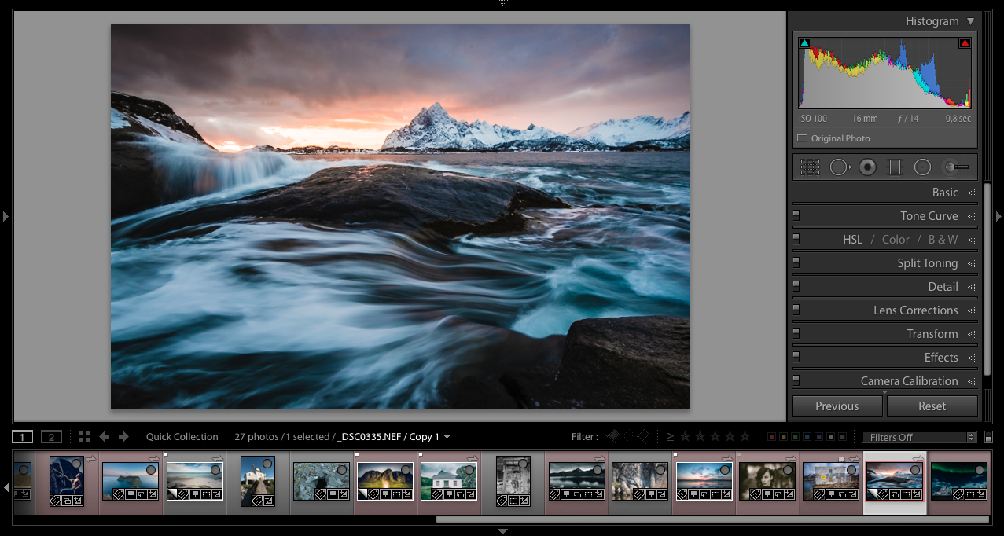Viewport: 1004px width, 536px height.
Task: Pick the Radial Filter tool
Action: [922, 167]
